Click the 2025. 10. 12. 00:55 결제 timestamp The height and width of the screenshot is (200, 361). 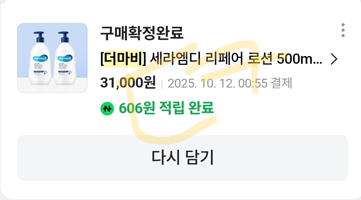point(230,83)
